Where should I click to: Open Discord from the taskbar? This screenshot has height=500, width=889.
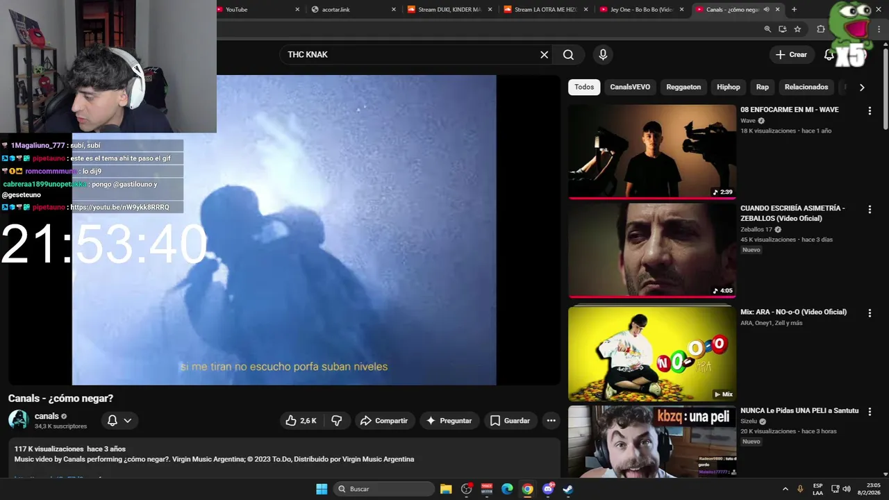(548, 489)
